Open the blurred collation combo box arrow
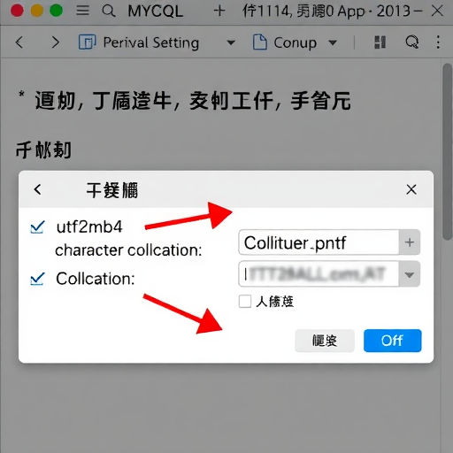The height and width of the screenshot is (453, 453). click(x=410, y=274)
